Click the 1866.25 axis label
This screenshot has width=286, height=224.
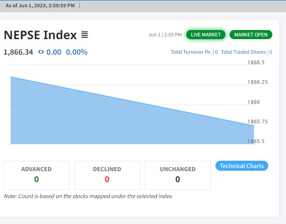click(x=257, y=82)
